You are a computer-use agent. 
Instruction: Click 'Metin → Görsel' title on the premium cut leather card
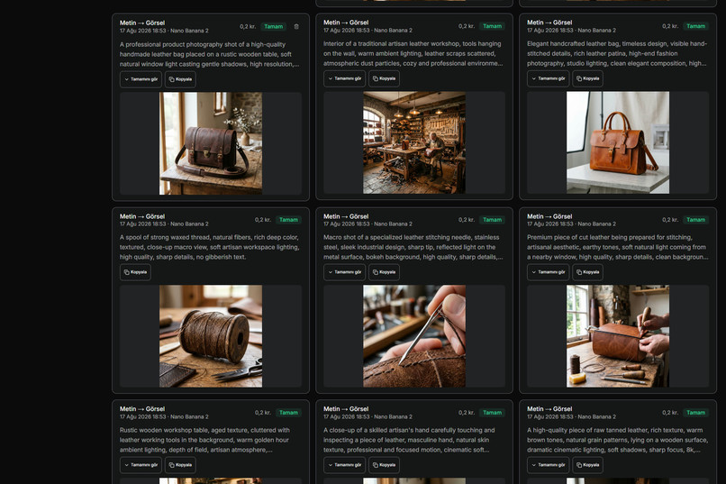click(x=549, y=216)
